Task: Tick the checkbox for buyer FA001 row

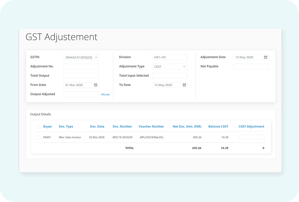Action: (x=39, y=137)
